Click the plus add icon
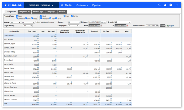The width and height of the screenshot is (184, 110). (177, 5)
